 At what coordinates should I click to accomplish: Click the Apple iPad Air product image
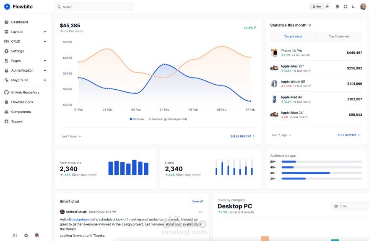[274, 99]
